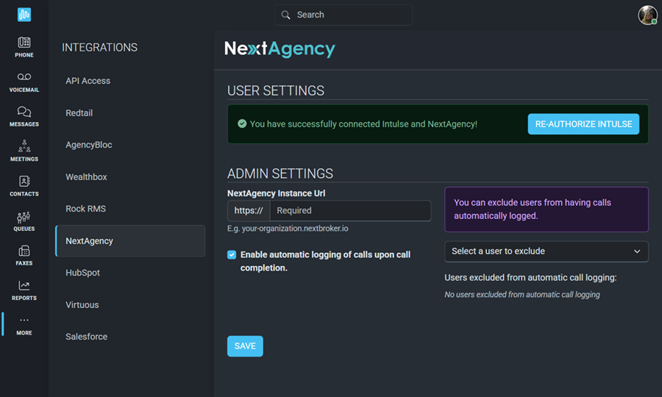Image resolution: width=662 pixels, height=397 pixels.
Task: Select Virtuous integration
Action: 130,304
